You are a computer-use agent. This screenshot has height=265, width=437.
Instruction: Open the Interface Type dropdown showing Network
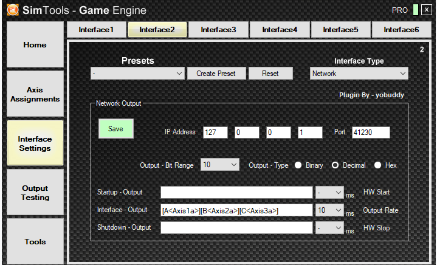pyautogui.click(x=359, y=74)
